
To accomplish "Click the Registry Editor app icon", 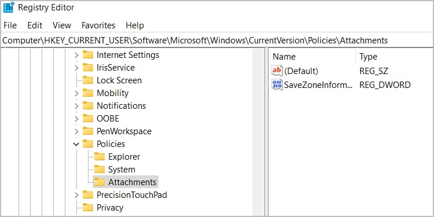I will (9, 7).
